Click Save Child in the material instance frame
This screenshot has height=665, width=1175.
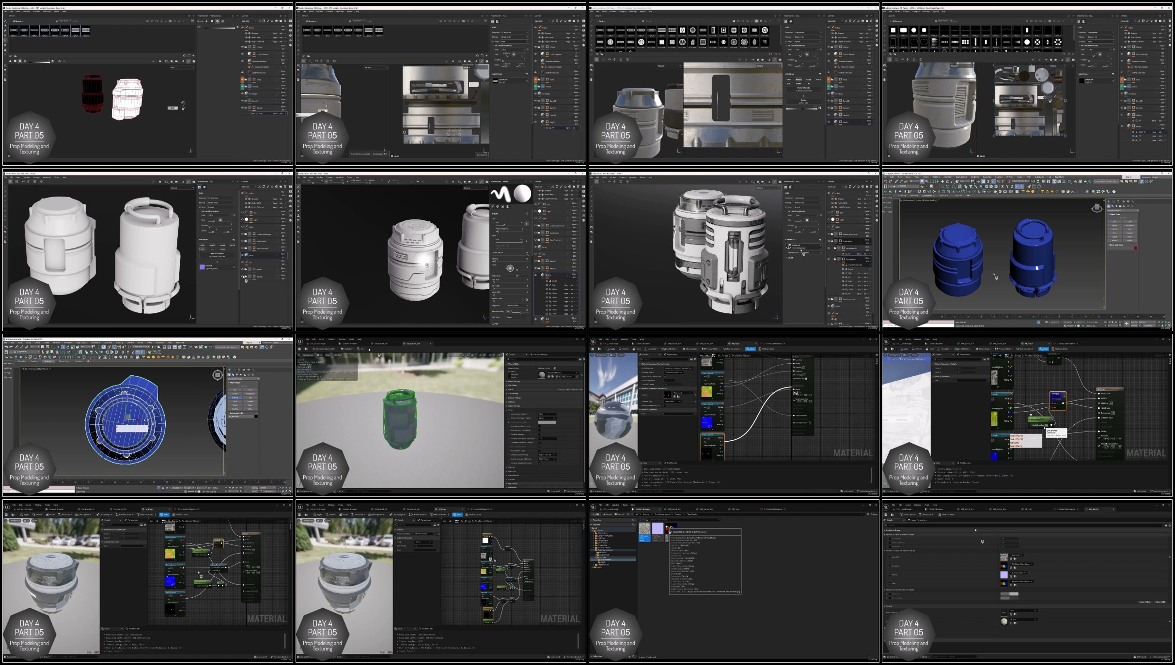[1160, 602]
